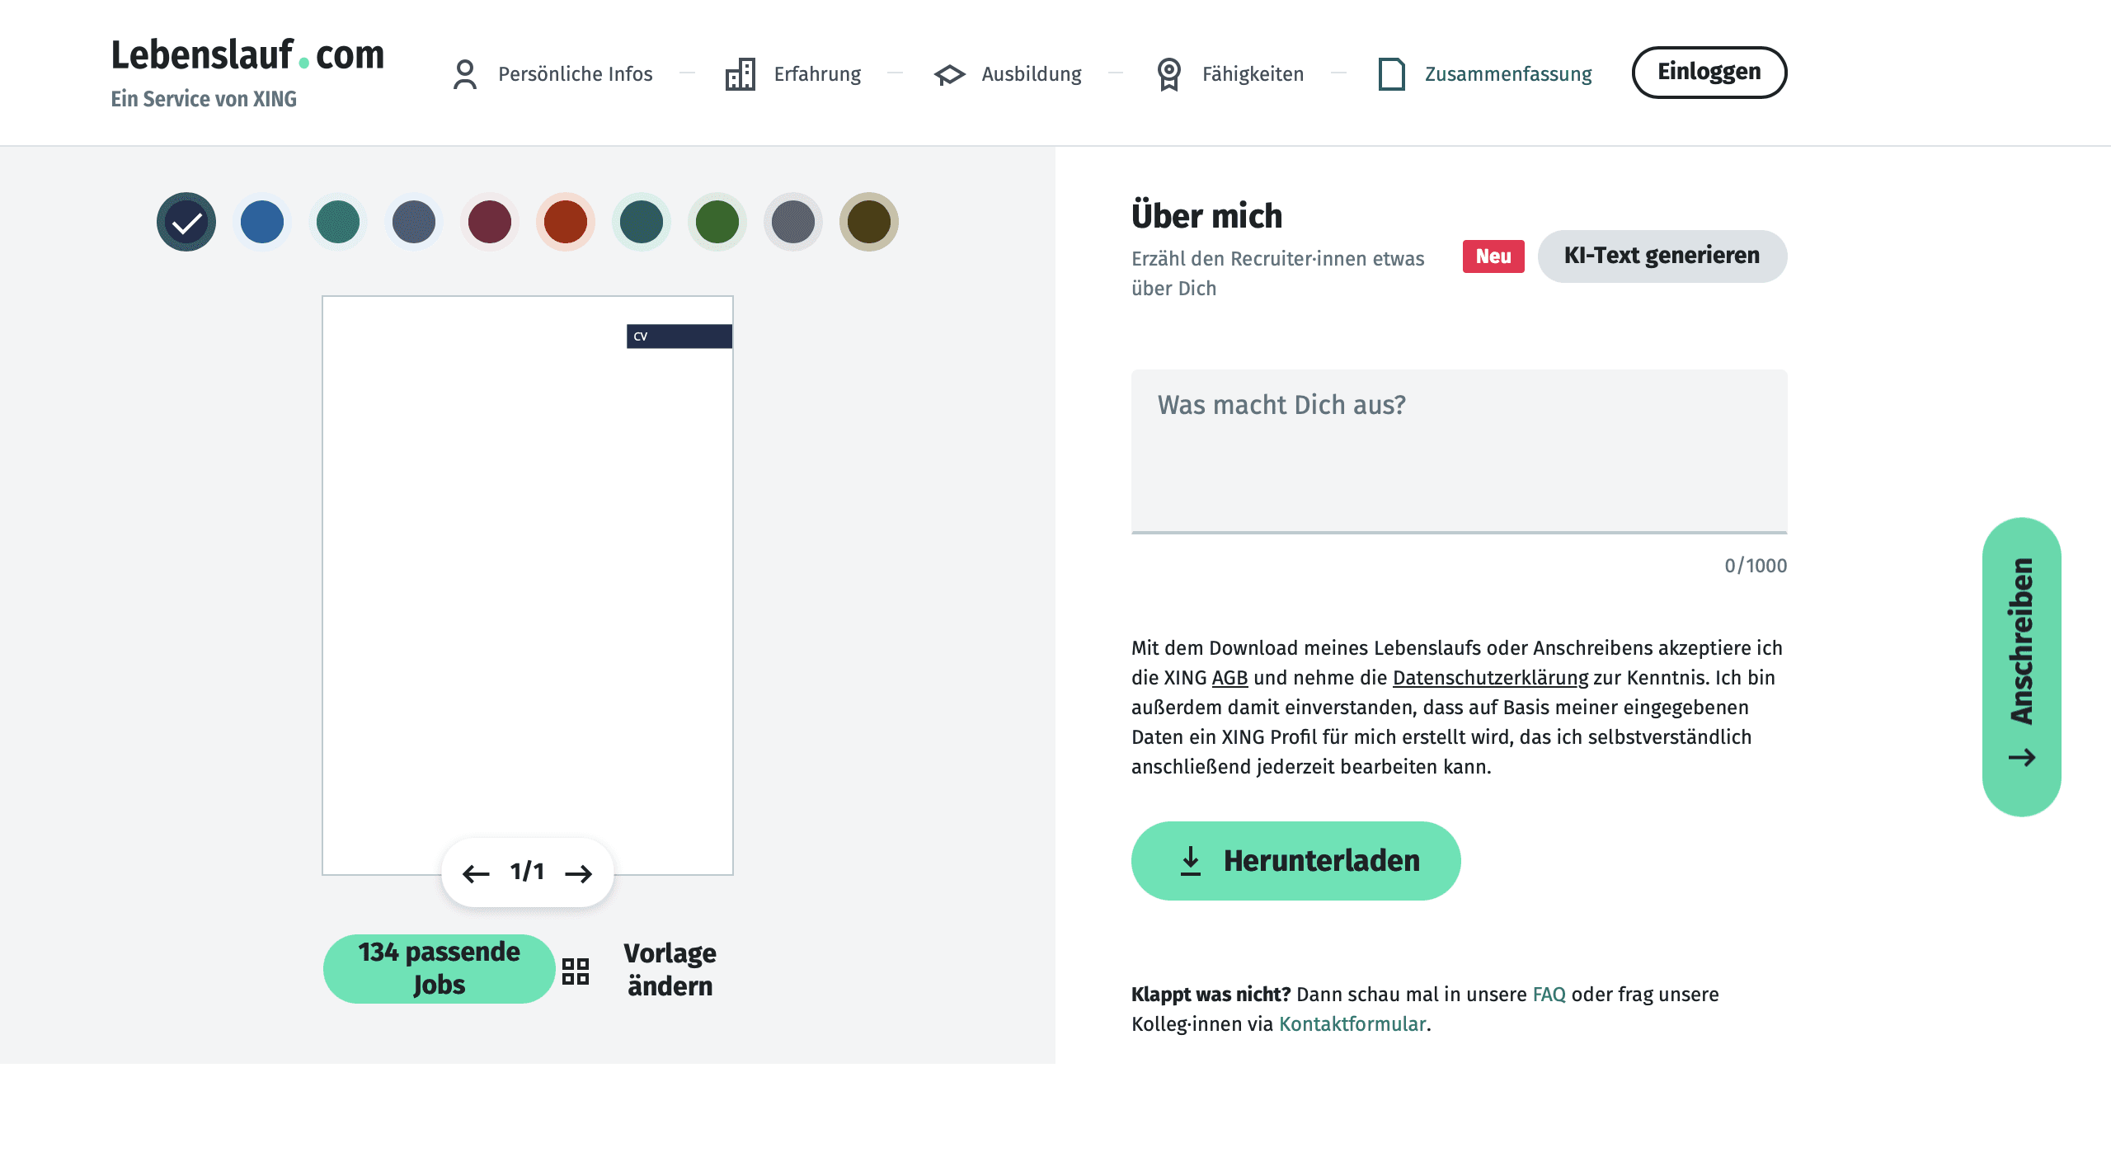Navigate to the Erfahrung step

[816, 73]
